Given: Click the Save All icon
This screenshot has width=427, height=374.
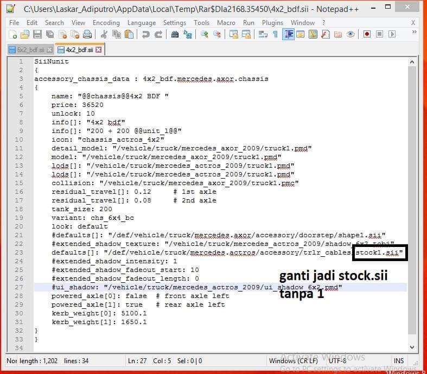Looking at the screenshot, I should (x=50, y=34).
